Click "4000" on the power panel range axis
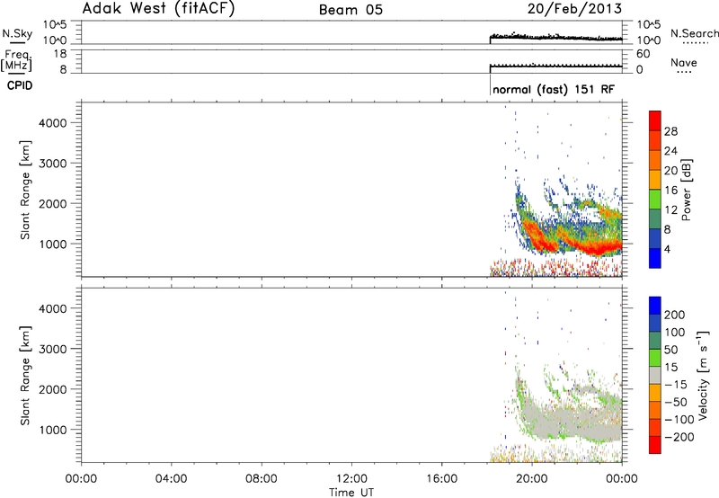 point(52,123)
